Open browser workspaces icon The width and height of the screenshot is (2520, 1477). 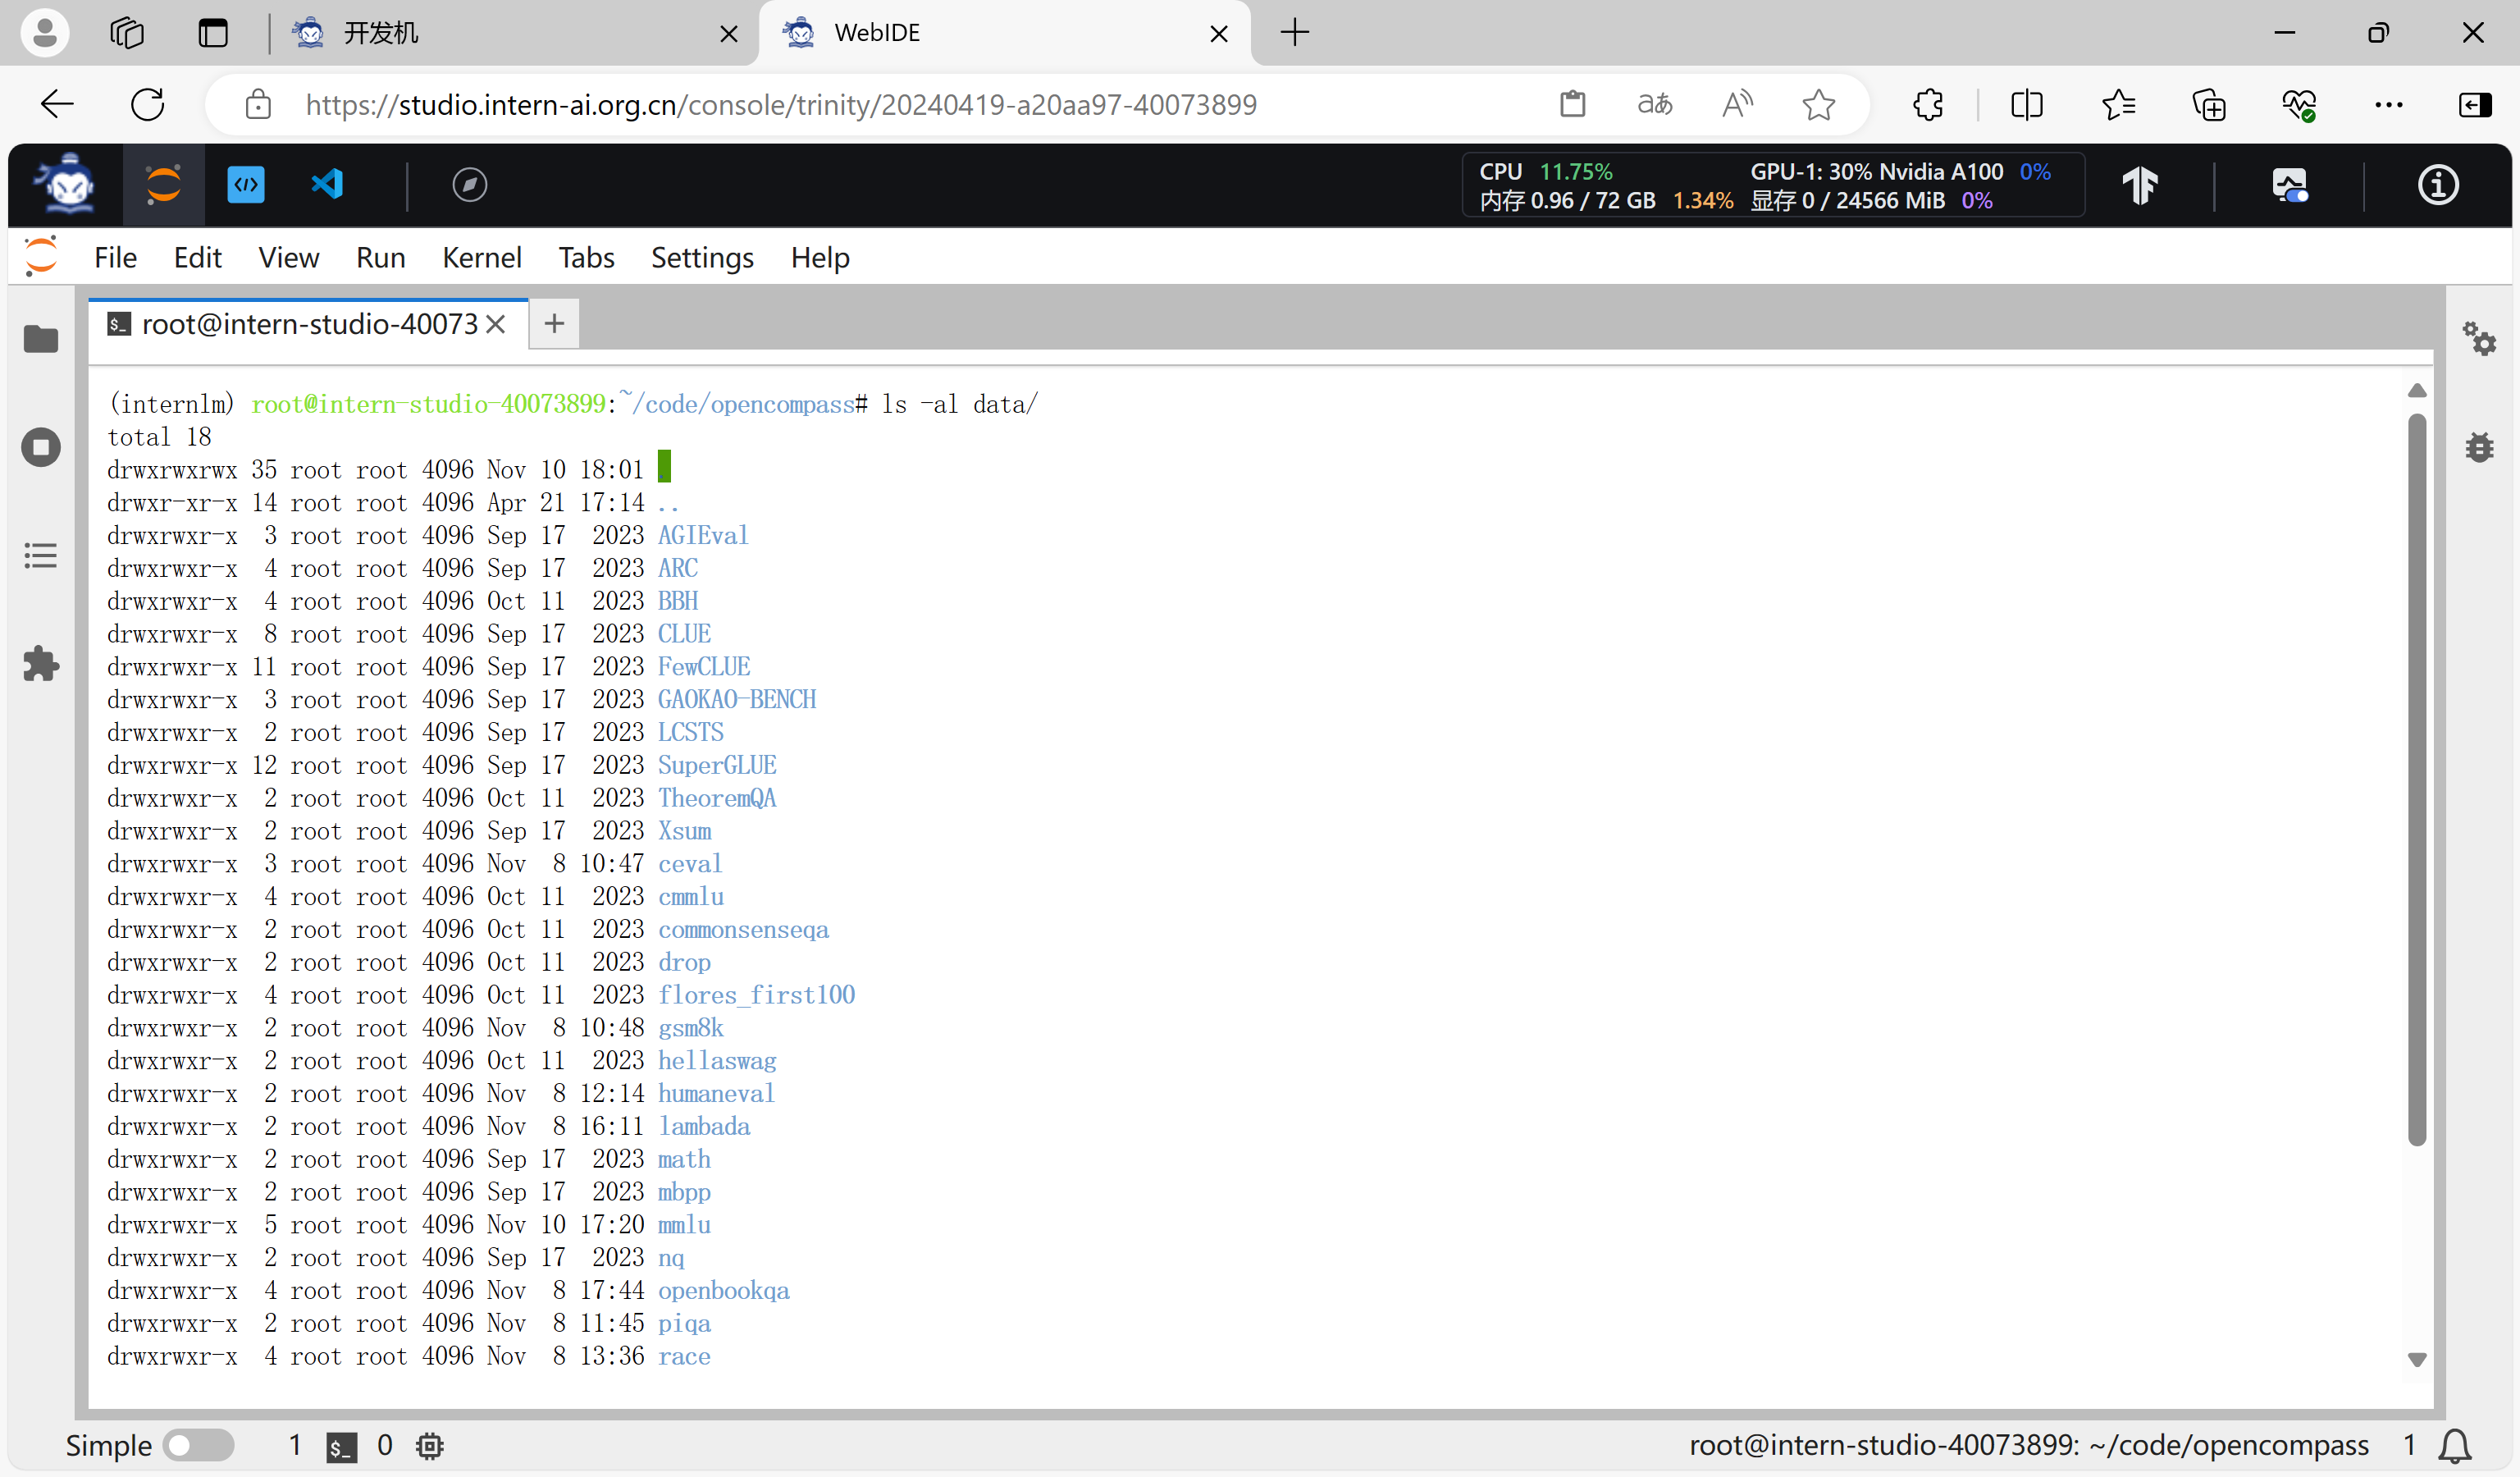click(x=127, y=33)
